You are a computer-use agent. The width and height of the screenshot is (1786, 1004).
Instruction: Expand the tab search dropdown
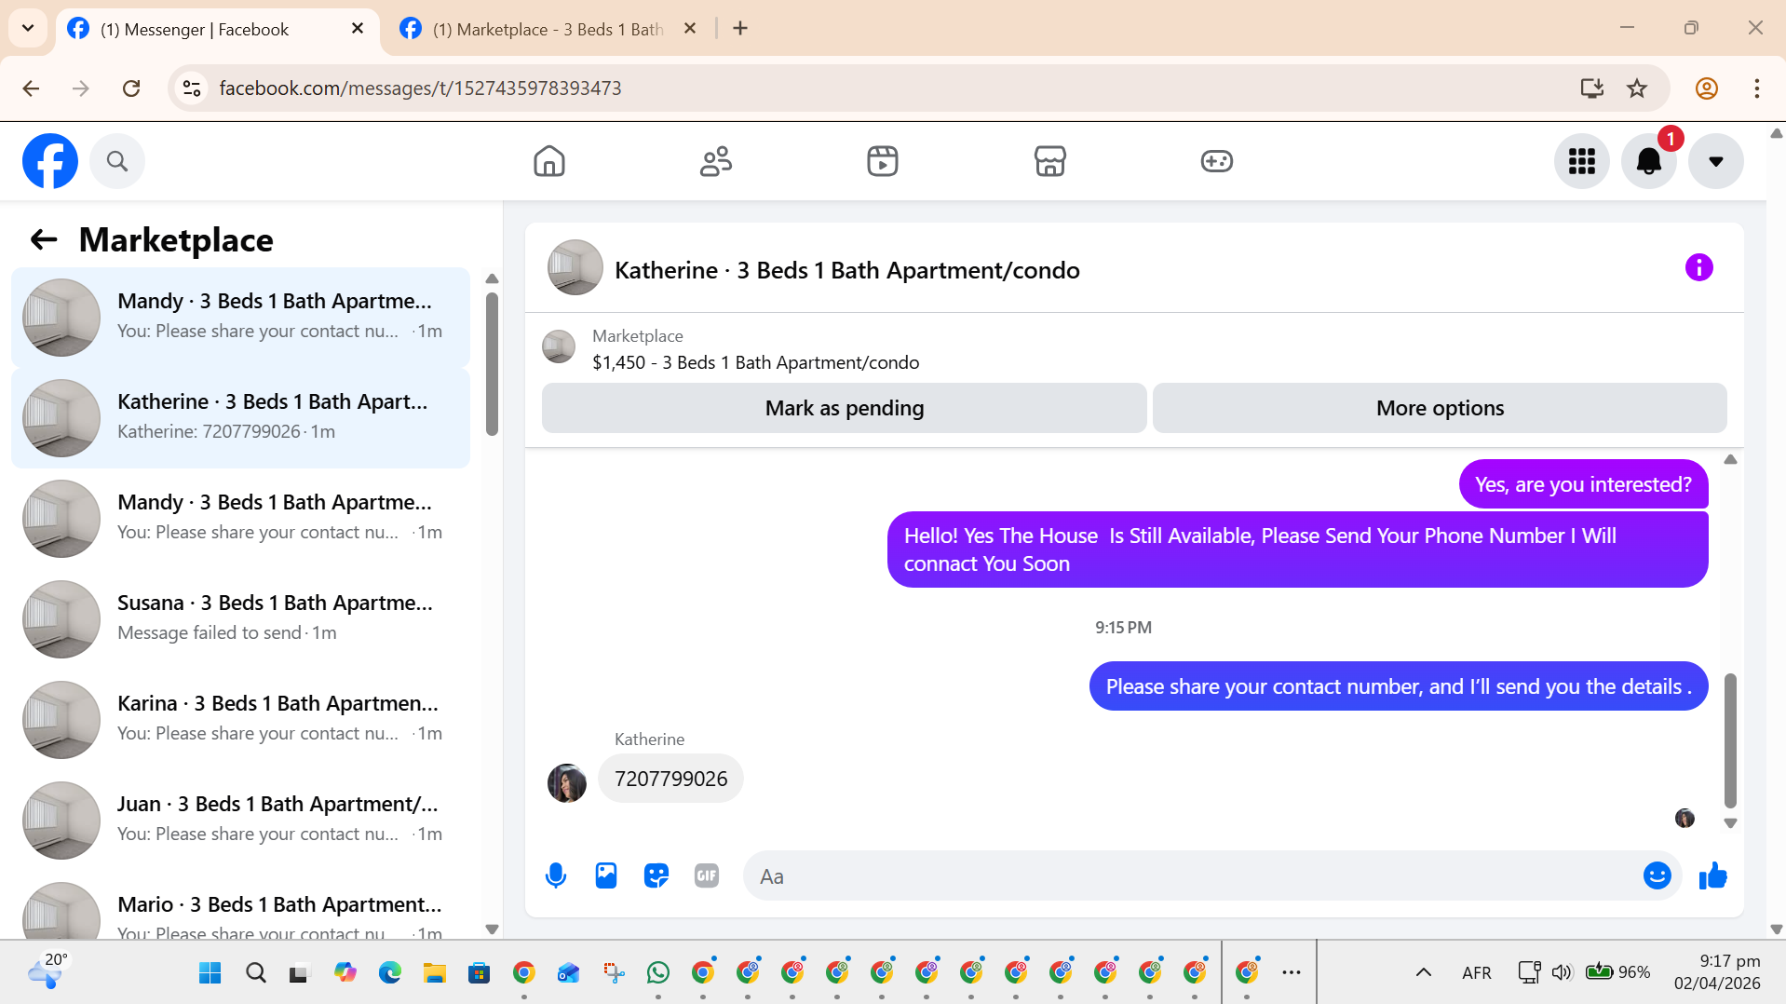28,29
